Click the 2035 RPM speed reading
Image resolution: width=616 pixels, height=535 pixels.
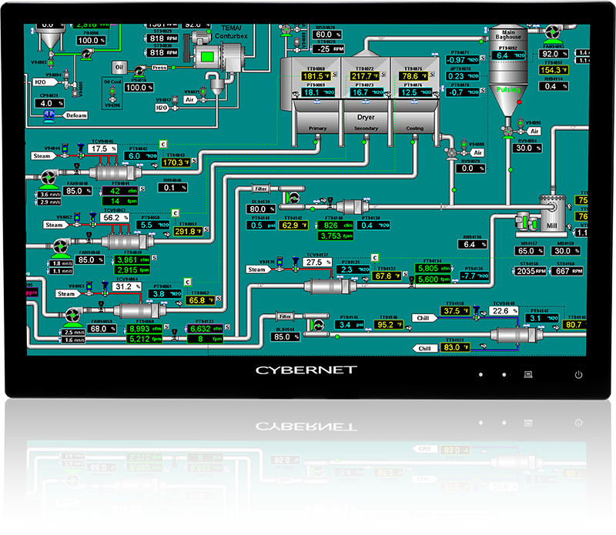tap(531, 271)
